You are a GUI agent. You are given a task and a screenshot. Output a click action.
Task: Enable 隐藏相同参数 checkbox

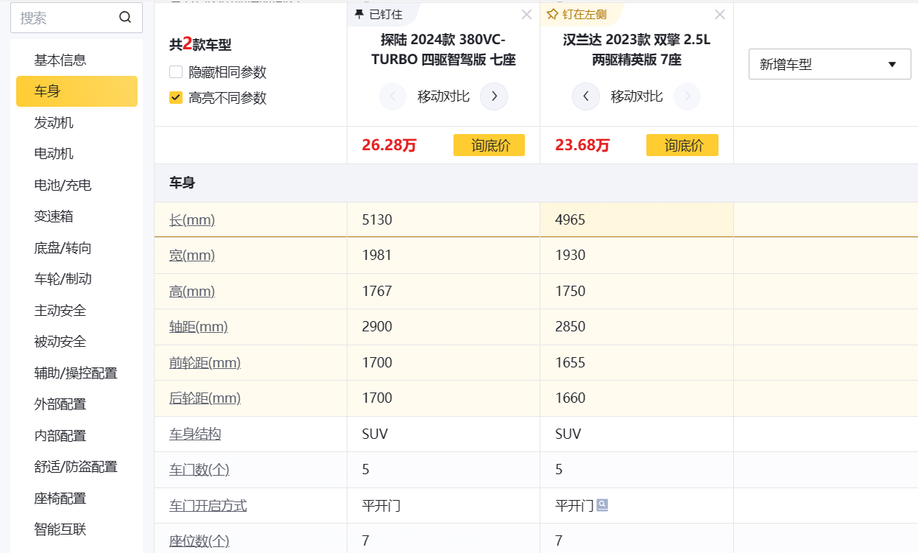176,72
